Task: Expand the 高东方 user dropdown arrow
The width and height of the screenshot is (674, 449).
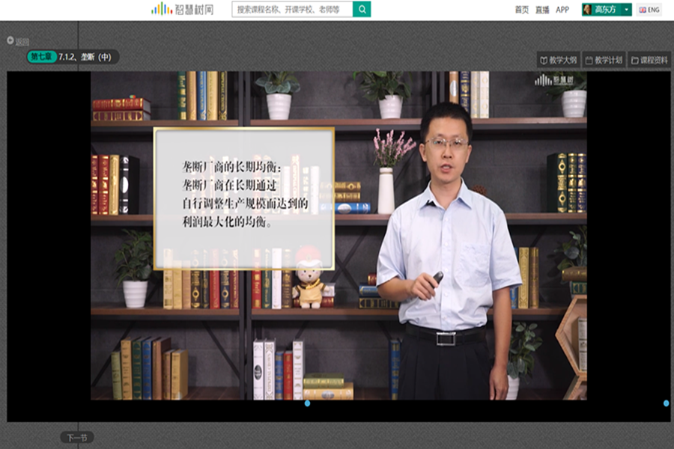Action: (626, 10)
